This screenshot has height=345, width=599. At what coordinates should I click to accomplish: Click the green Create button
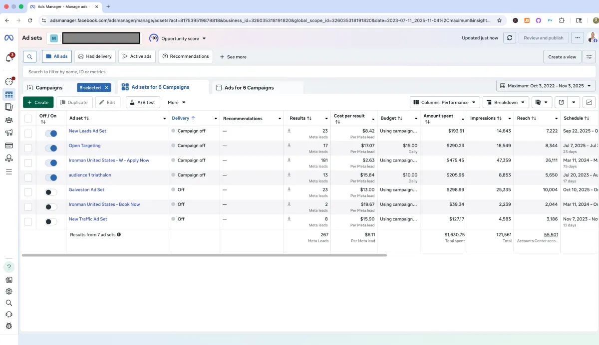[x=38, y=102]
